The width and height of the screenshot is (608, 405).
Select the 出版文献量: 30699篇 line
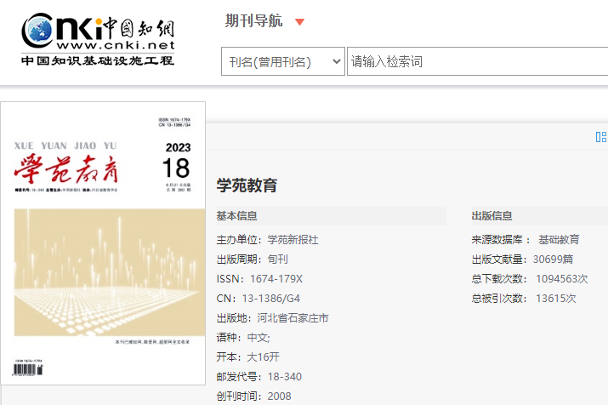click(x=522, y=260)
